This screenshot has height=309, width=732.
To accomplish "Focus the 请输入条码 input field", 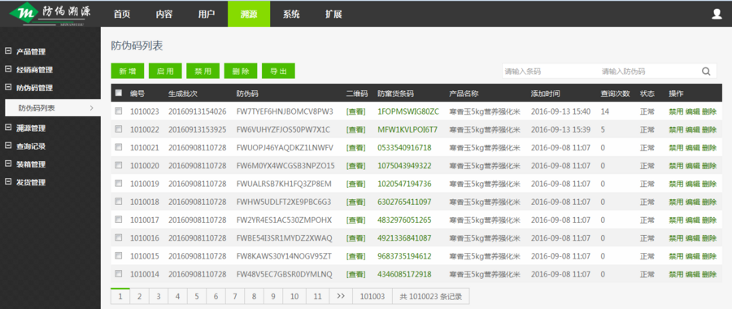I will pos(550,72).
